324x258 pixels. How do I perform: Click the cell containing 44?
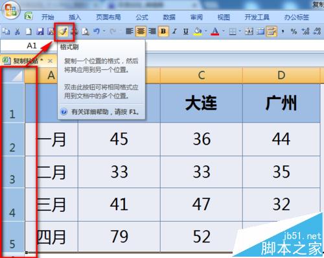[281, 139]
